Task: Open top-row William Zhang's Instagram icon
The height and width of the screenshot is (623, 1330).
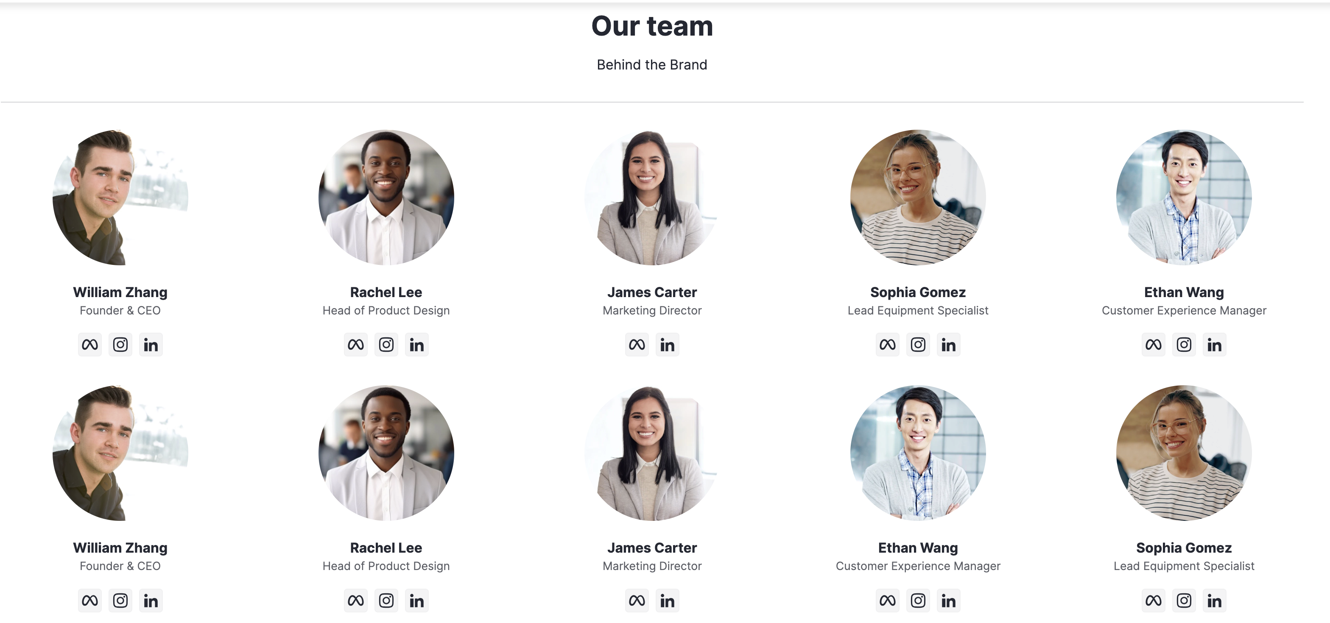Action: pos(120,345)
